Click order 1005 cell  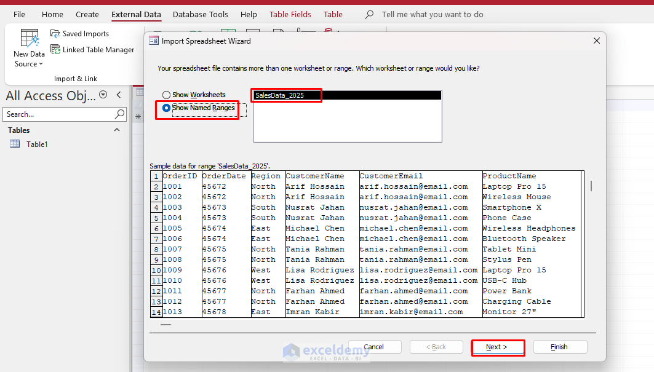[182, 228]
